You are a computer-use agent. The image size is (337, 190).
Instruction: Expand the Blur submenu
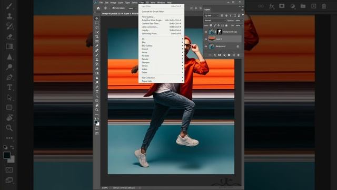(x=162, y=42)
